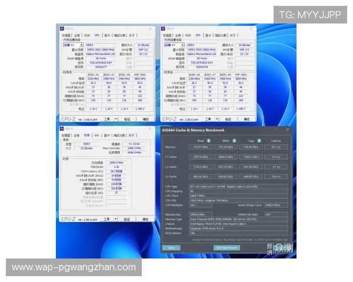Click the Memory Read value 122.47 GB/s
353x282 pixels.
(x=201, y=147)
